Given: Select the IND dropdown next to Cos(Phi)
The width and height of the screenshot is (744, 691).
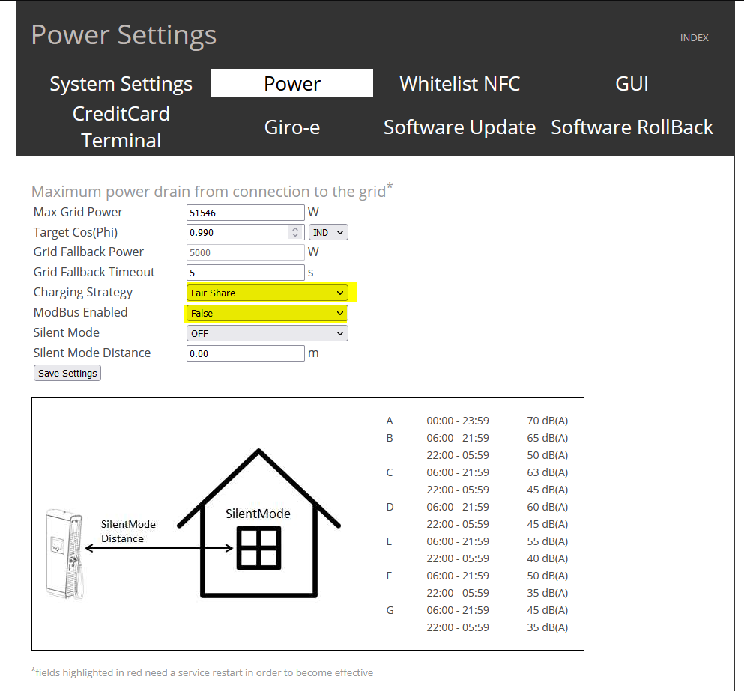Looking at the screenshot, I should 328,232.
